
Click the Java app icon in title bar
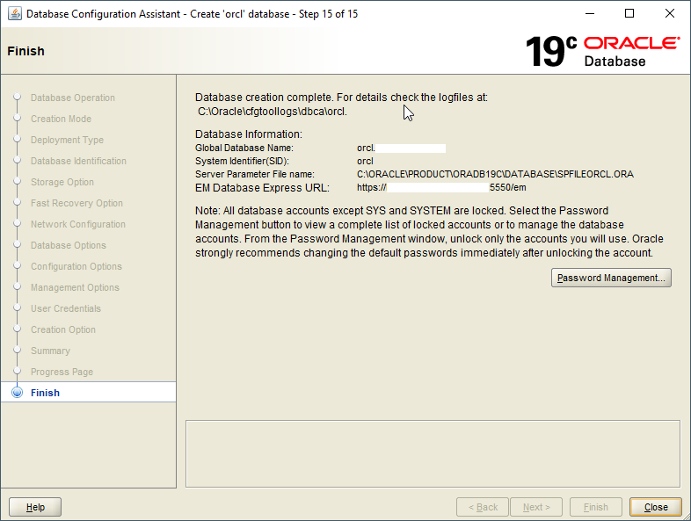point(15,14)
